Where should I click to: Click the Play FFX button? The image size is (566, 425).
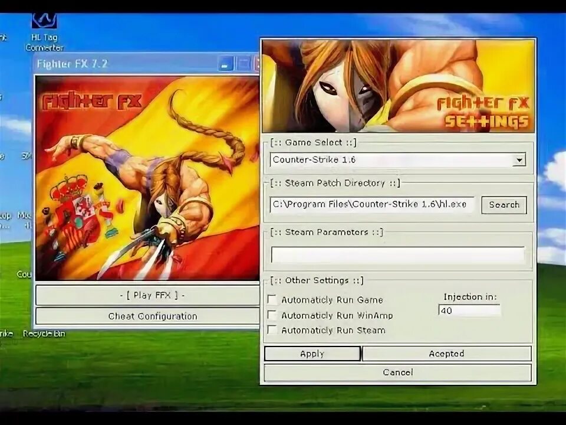(x=147, y=295)
